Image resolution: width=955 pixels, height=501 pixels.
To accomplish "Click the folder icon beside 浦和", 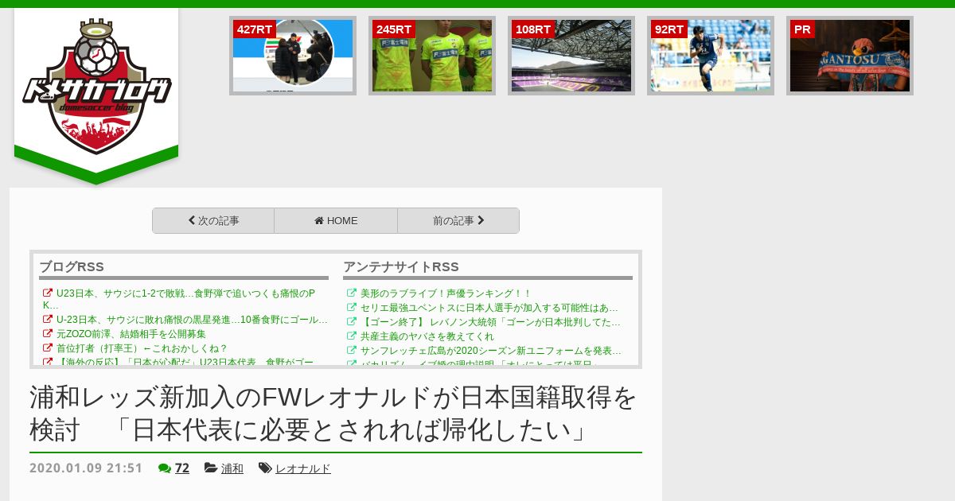I will pyautogui.click(x=211, y=468).
